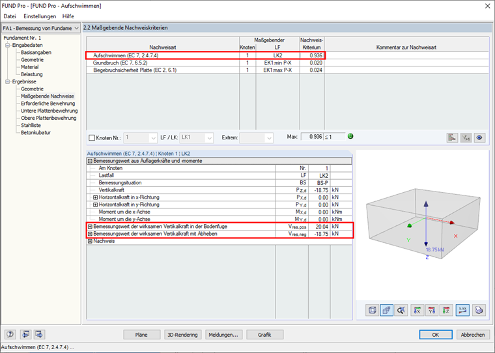The height and width of the screenshot is (353, 495).
Task: Open the FA1 - Bemessung von Fundame dropdown
Action: pyautogui.click(x=41, y=28)
